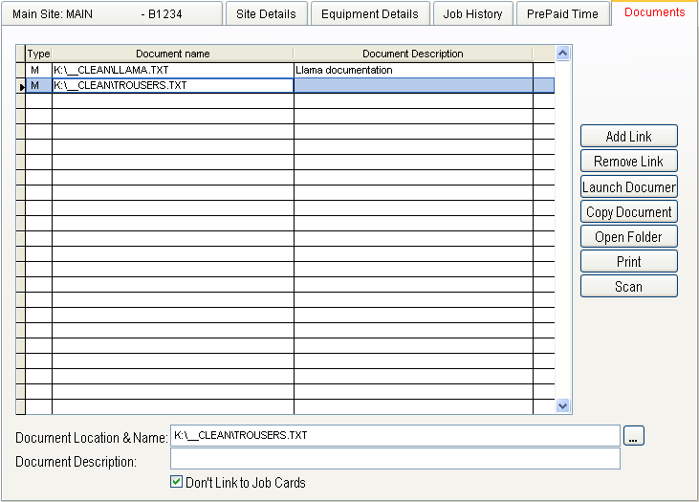Select the LLAMA.TXT document row
The width and height of the screenshot is (699, 502).
172,70
